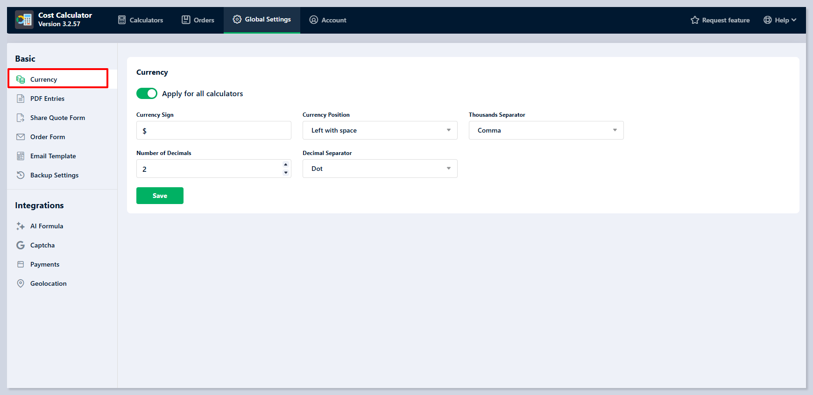The image size is (813, 395).
Task: Click the Cost Calculator logo icon
Action: point(24,20)
